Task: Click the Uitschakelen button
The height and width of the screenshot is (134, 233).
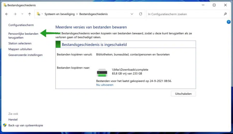Action: click(183, 94)
